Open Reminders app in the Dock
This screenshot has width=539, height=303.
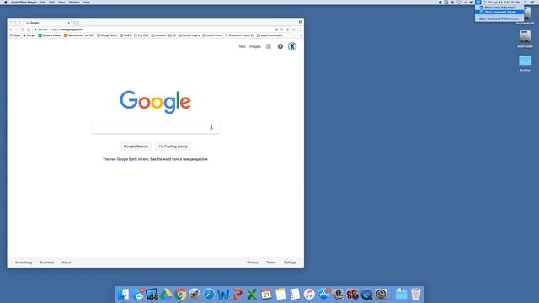pyautogui.click(x=295, y=295)
